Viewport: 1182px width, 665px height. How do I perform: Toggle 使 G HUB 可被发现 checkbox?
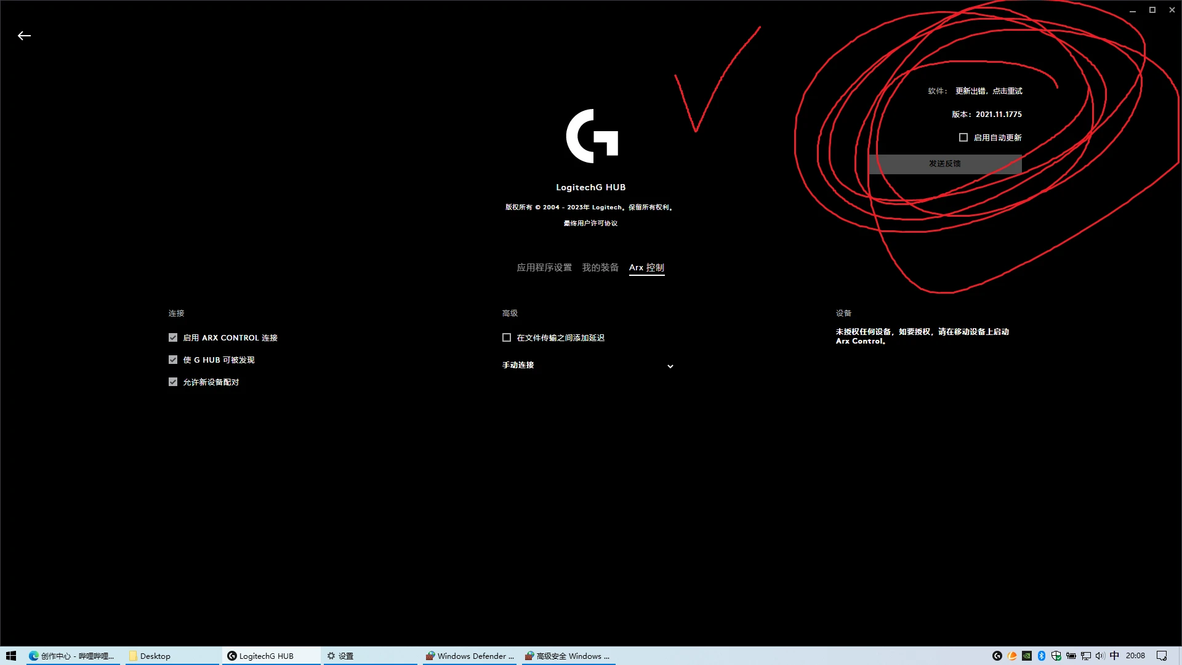pyautogui.click(x=173, y=360)
